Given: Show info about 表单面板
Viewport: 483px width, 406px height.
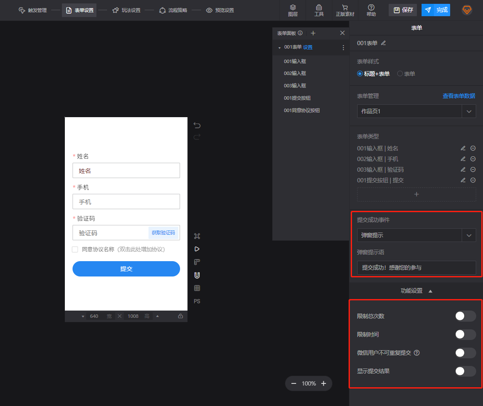Looking at the screenshot, I should (x=300, y=33).
